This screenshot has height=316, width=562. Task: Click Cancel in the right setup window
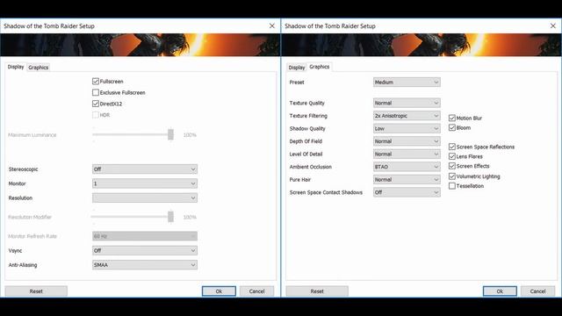[537, 291]
